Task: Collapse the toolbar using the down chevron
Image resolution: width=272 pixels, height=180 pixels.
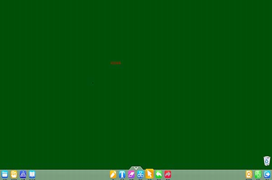Action: (x=136, y=168)
